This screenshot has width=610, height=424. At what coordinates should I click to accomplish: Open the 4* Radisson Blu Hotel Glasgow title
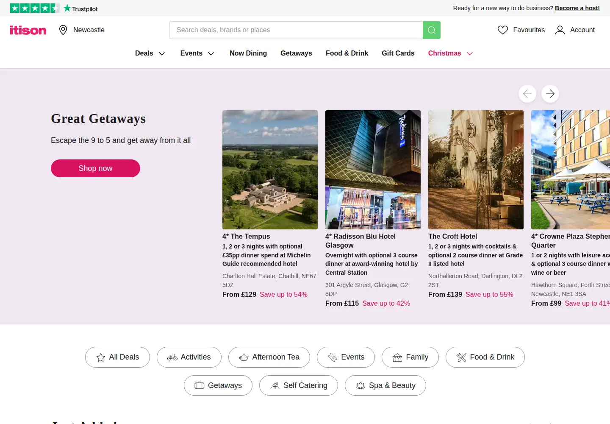(x=360, y=241)
